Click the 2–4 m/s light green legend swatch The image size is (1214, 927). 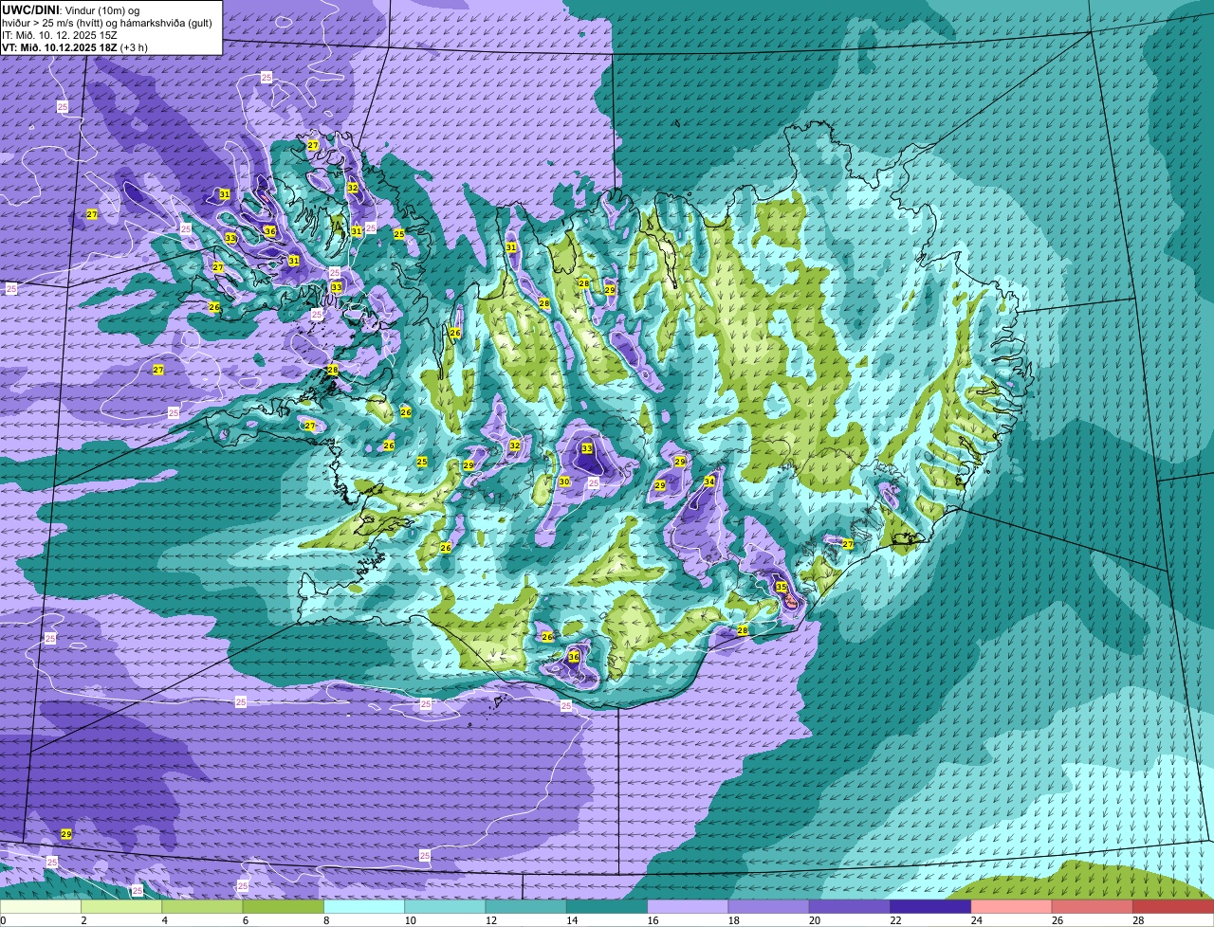121,906
